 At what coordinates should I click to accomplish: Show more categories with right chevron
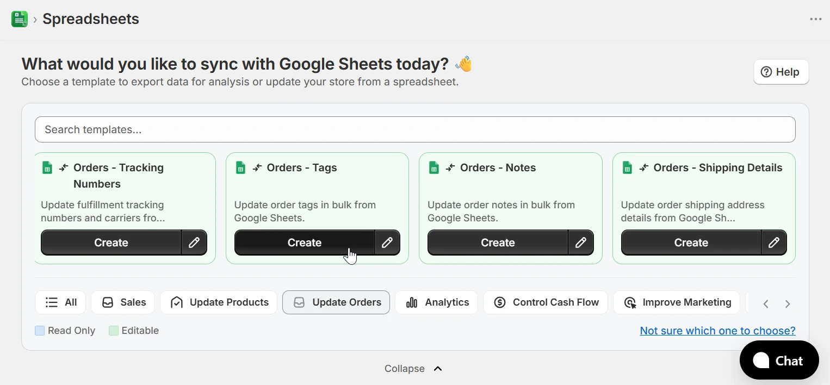(788, 304)
